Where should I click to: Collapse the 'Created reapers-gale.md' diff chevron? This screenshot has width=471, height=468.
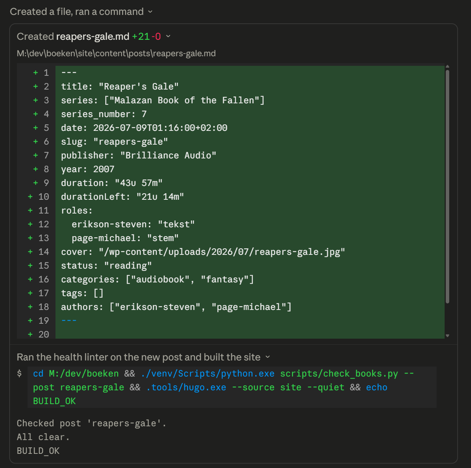tap(168, 36)
